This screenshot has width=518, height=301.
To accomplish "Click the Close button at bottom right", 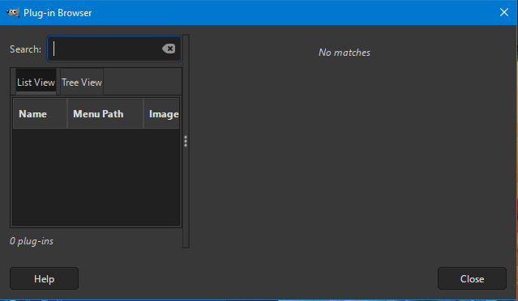I will (472, 278).
